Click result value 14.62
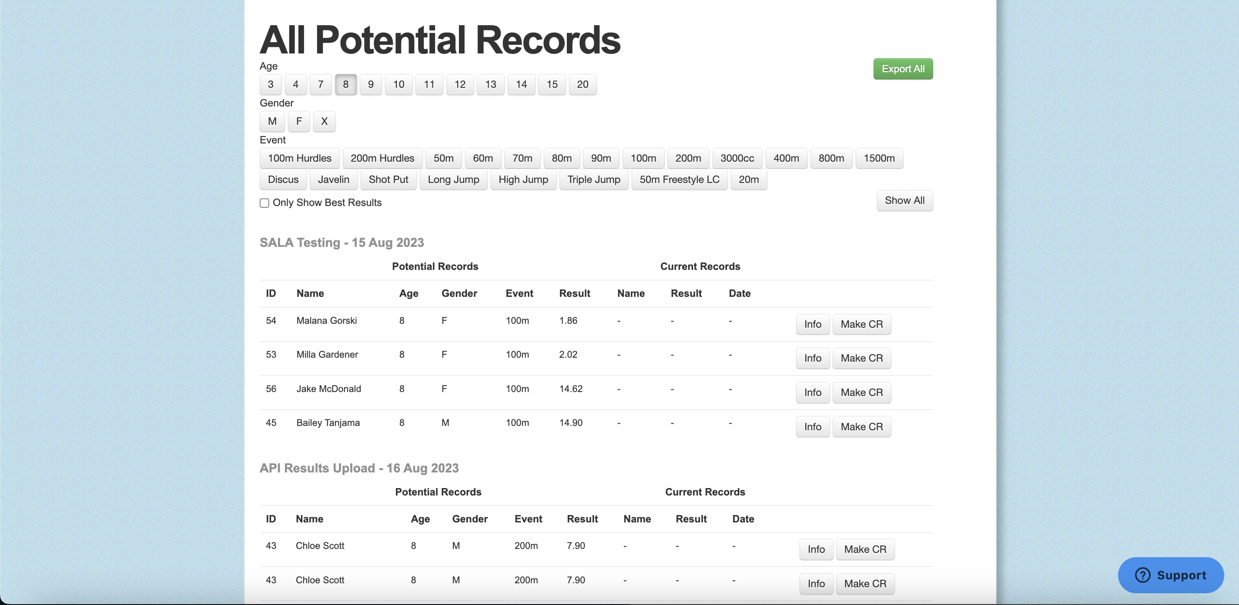The height and width of the screenshot is (605, 1239). [571, 389]
